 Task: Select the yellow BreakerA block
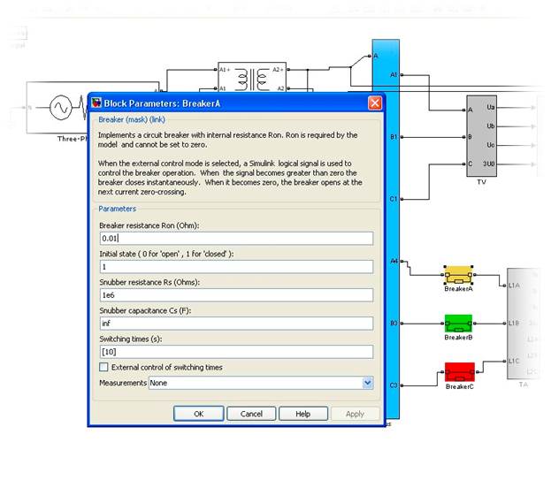coord(458,275)
